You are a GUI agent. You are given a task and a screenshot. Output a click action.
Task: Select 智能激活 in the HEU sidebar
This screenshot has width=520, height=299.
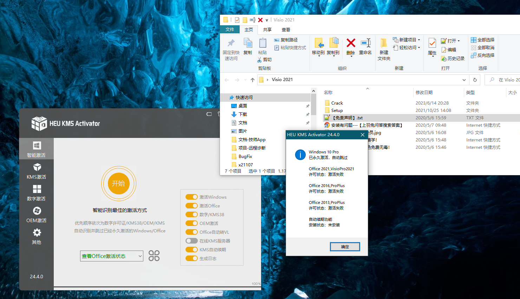coord(36,148)
